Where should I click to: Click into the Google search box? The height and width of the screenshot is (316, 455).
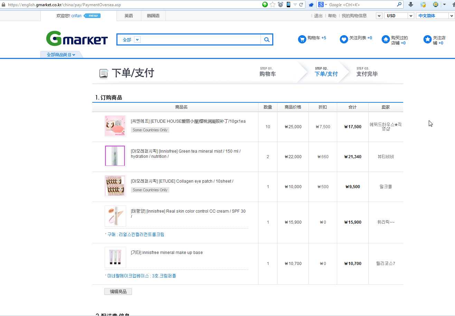coord(361,4)
